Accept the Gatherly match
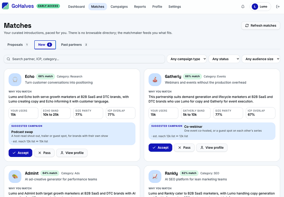284x197 pixels. (x=160, y=148)
